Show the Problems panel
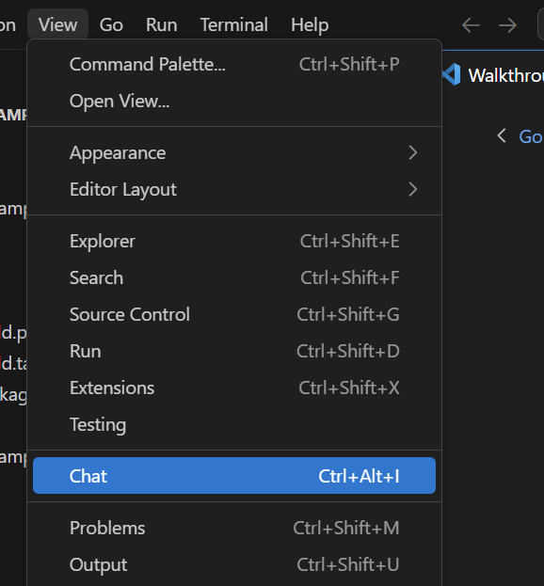This screenshot has height=586, width=544. pyautogui.click(x=234, y=528)
